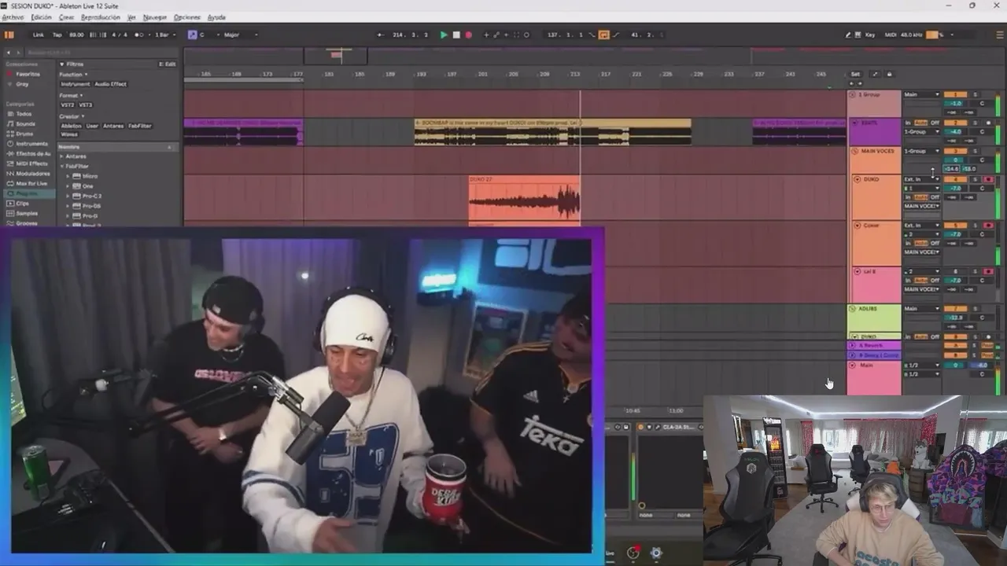Select the VST2 format tag
The height and width of the screenshot is (566, 1007).
click(68, 105)
